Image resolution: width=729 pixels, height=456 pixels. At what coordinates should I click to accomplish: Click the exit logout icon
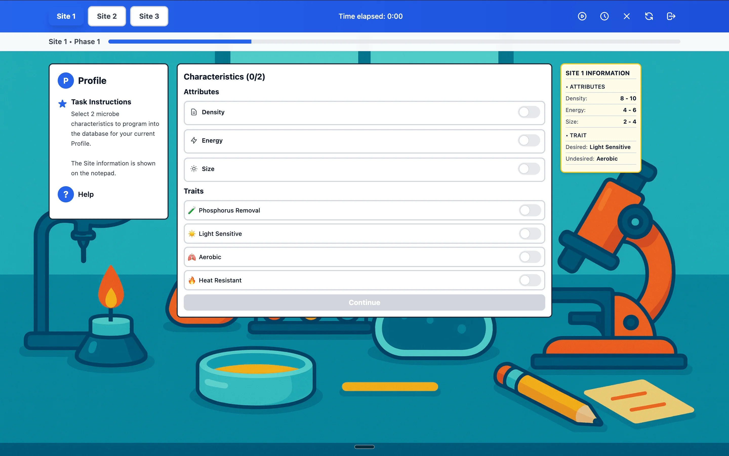pos(671,16)
